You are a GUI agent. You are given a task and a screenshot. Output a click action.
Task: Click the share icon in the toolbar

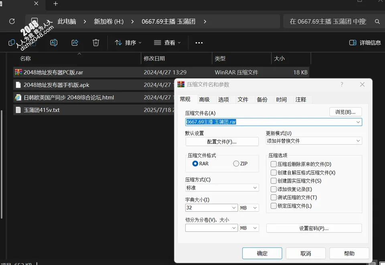75,43
